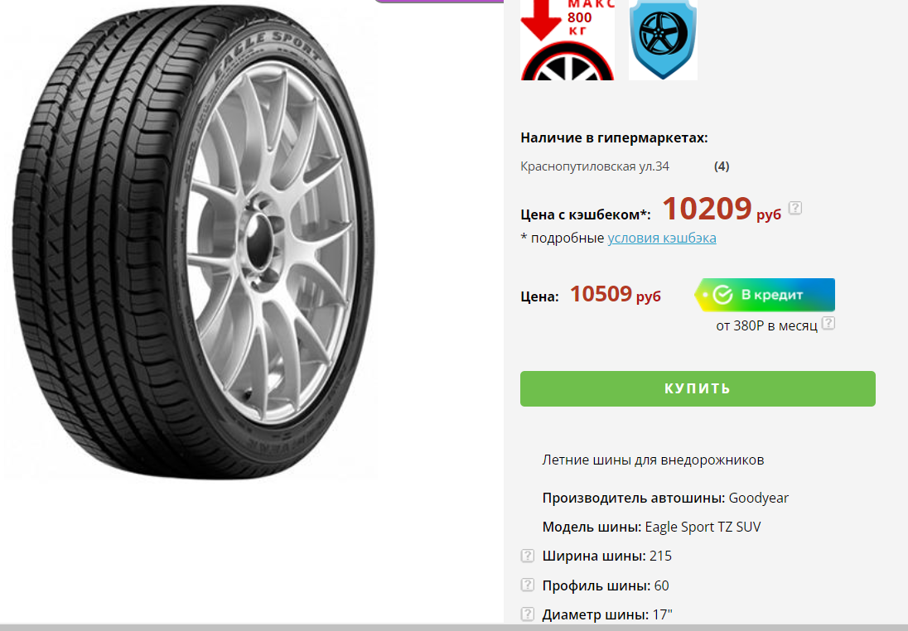Open help icon next to monthly credit payment
This screenshot has height=631, width=908.
click(828, 323)
